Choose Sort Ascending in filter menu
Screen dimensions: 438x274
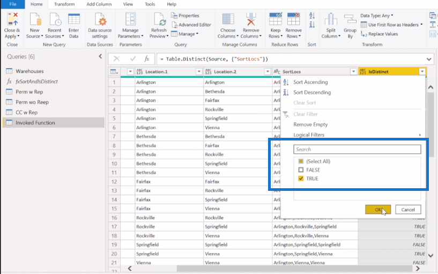click(310, 82)
